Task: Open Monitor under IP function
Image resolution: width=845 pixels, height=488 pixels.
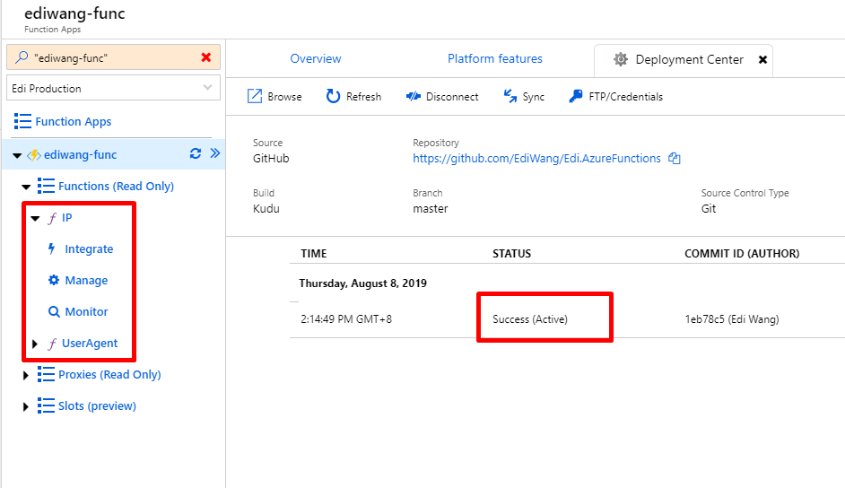Action: (86, 311)
